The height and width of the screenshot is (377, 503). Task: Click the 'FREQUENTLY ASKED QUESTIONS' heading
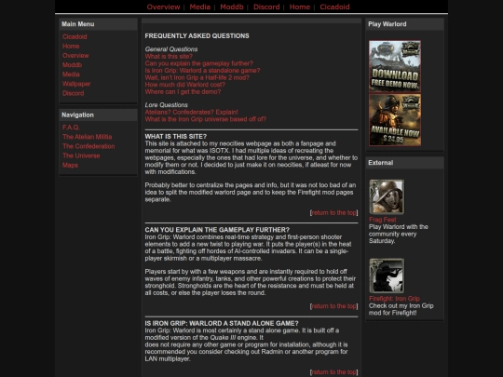coord(197,36)
